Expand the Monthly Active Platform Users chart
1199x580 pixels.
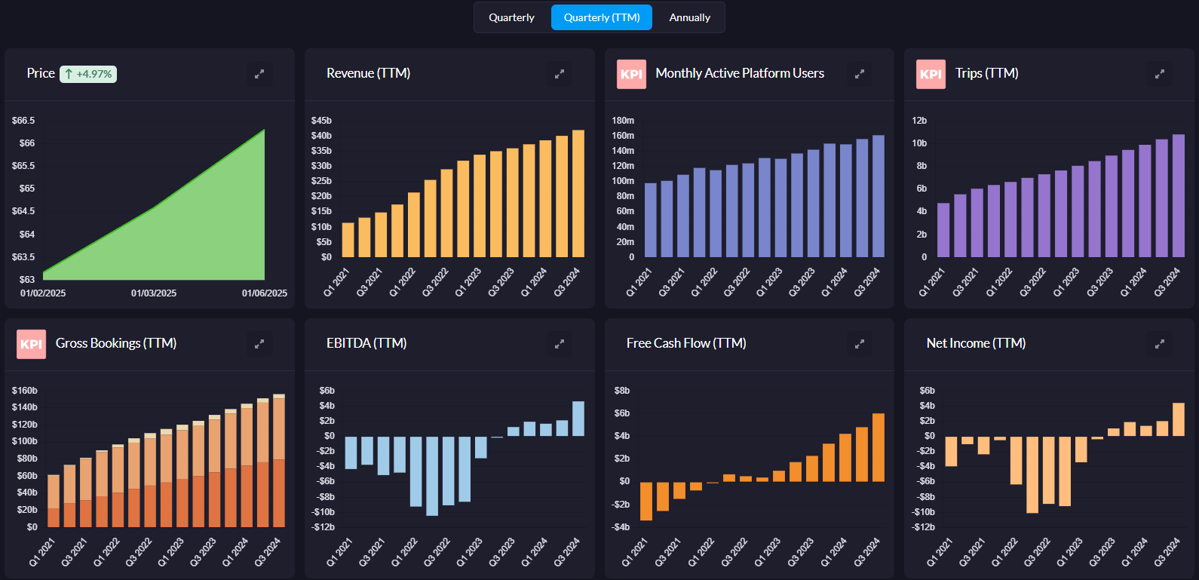pos(859,74)
